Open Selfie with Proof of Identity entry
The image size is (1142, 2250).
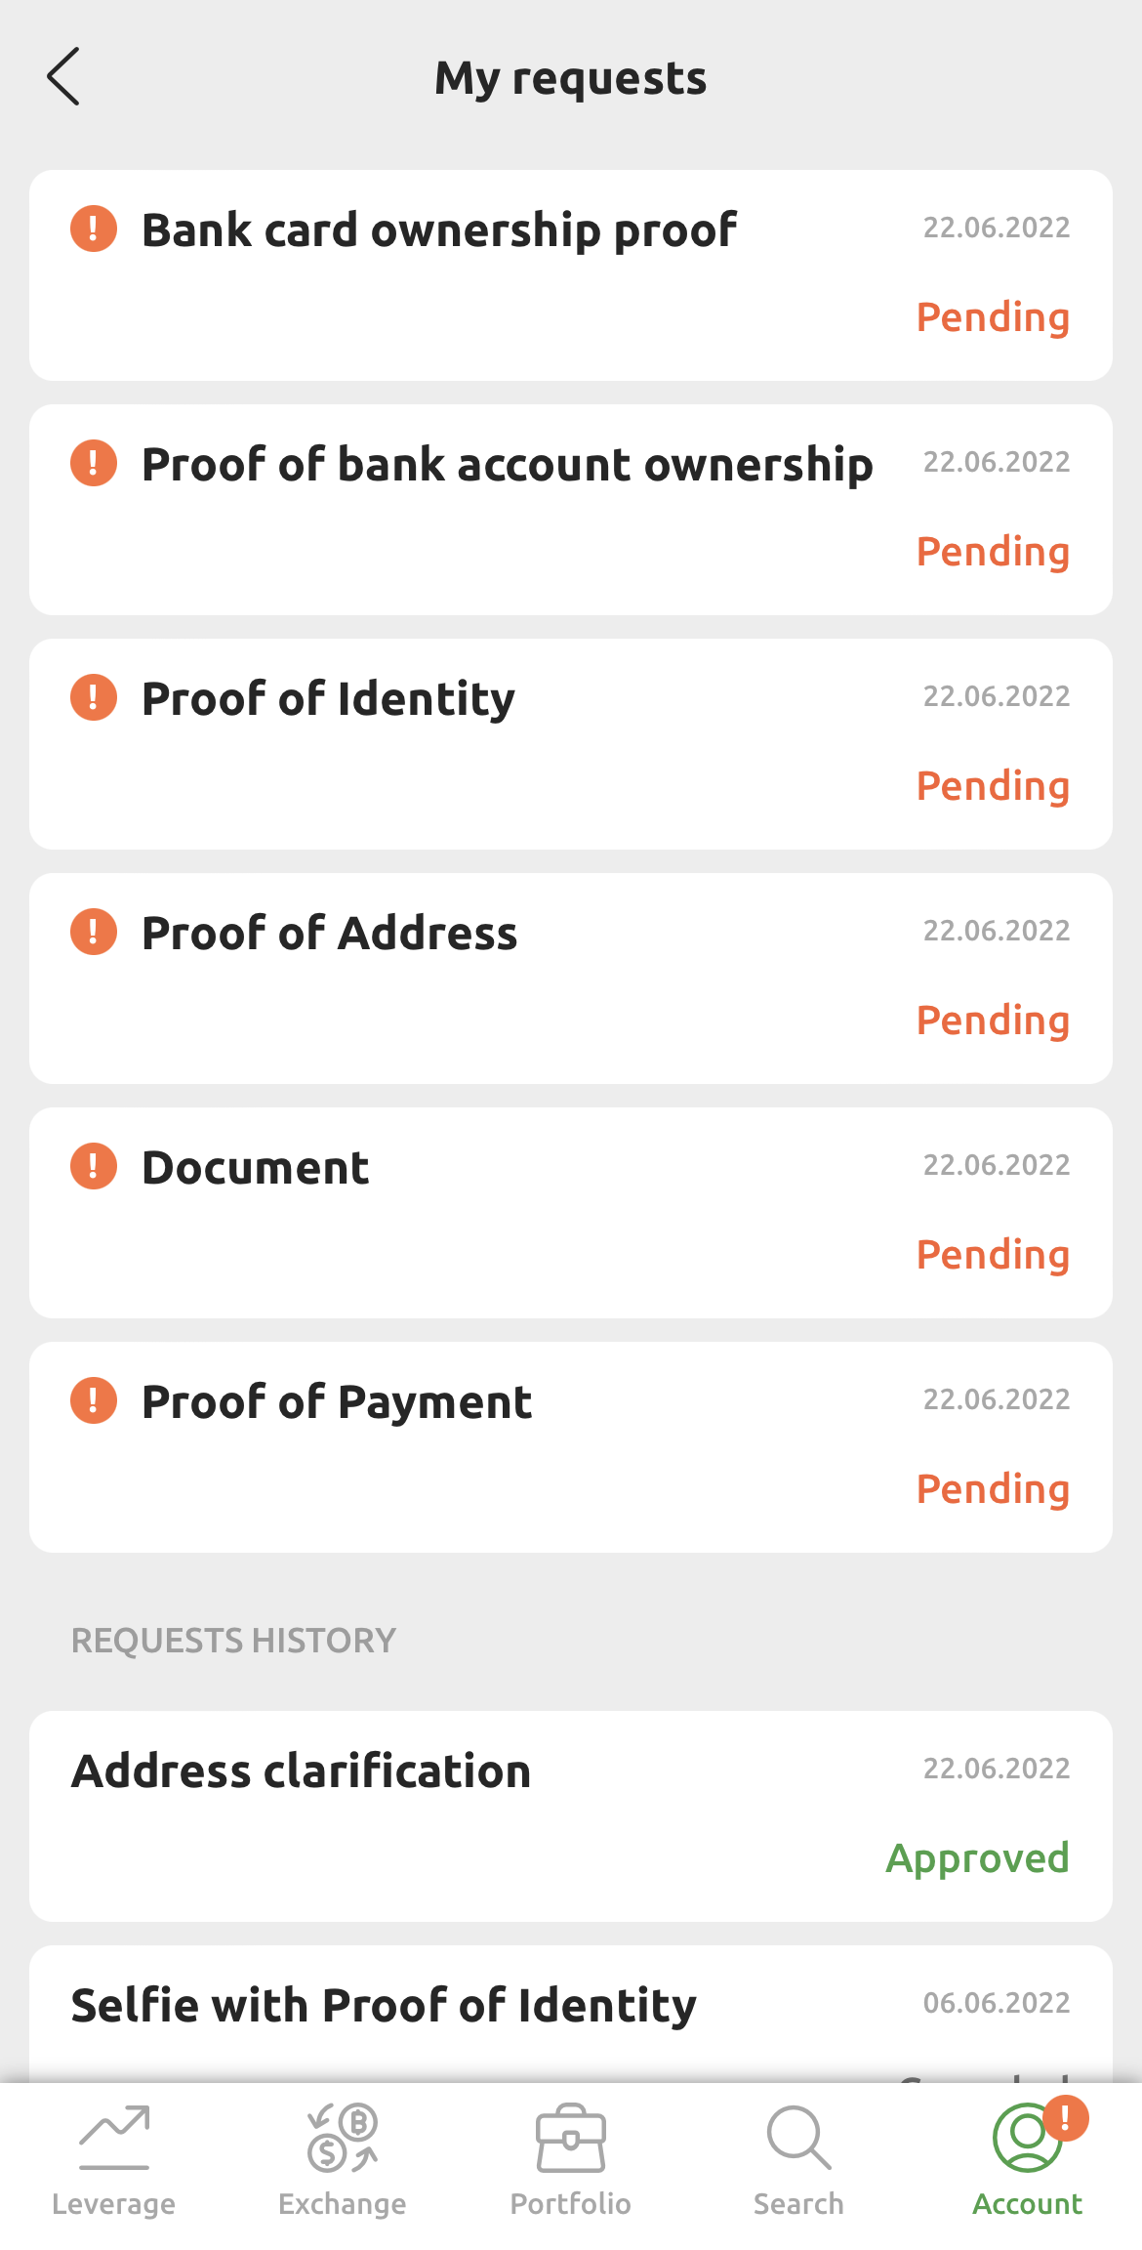384,2006
